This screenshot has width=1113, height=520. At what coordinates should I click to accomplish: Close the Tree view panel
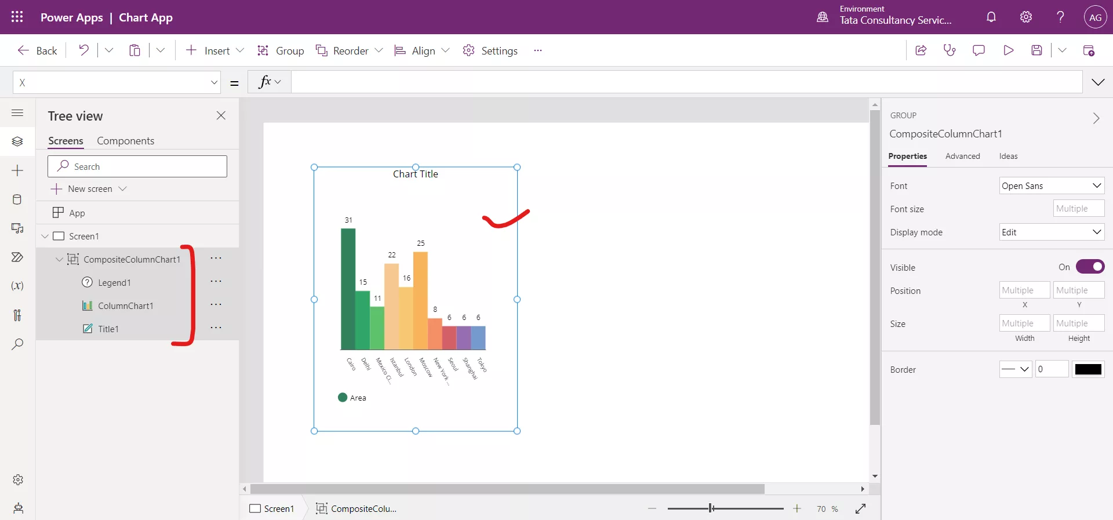[x=221, y=115]
